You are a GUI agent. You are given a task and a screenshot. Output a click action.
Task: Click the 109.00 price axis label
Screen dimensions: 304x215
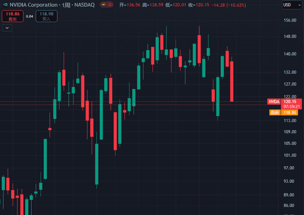[290, 132]
